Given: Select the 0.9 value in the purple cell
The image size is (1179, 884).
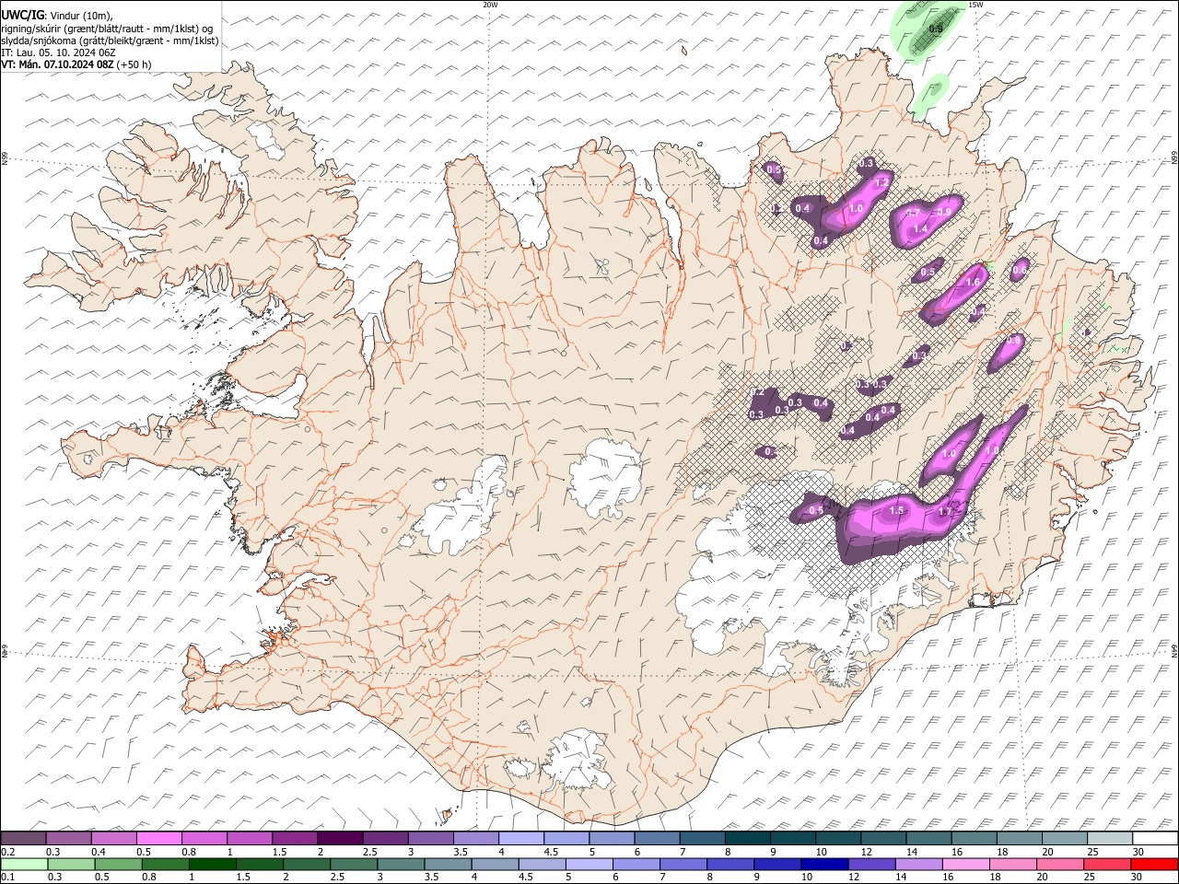Looking at the screenshot, I should pyautogui.click(x=943, y=213).
